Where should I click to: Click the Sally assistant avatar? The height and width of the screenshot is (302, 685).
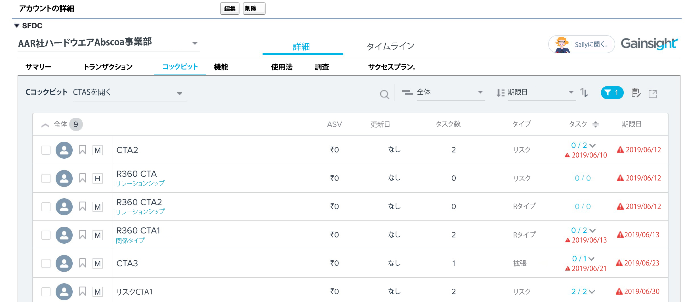pyautogui.click(x=562, y=44)
